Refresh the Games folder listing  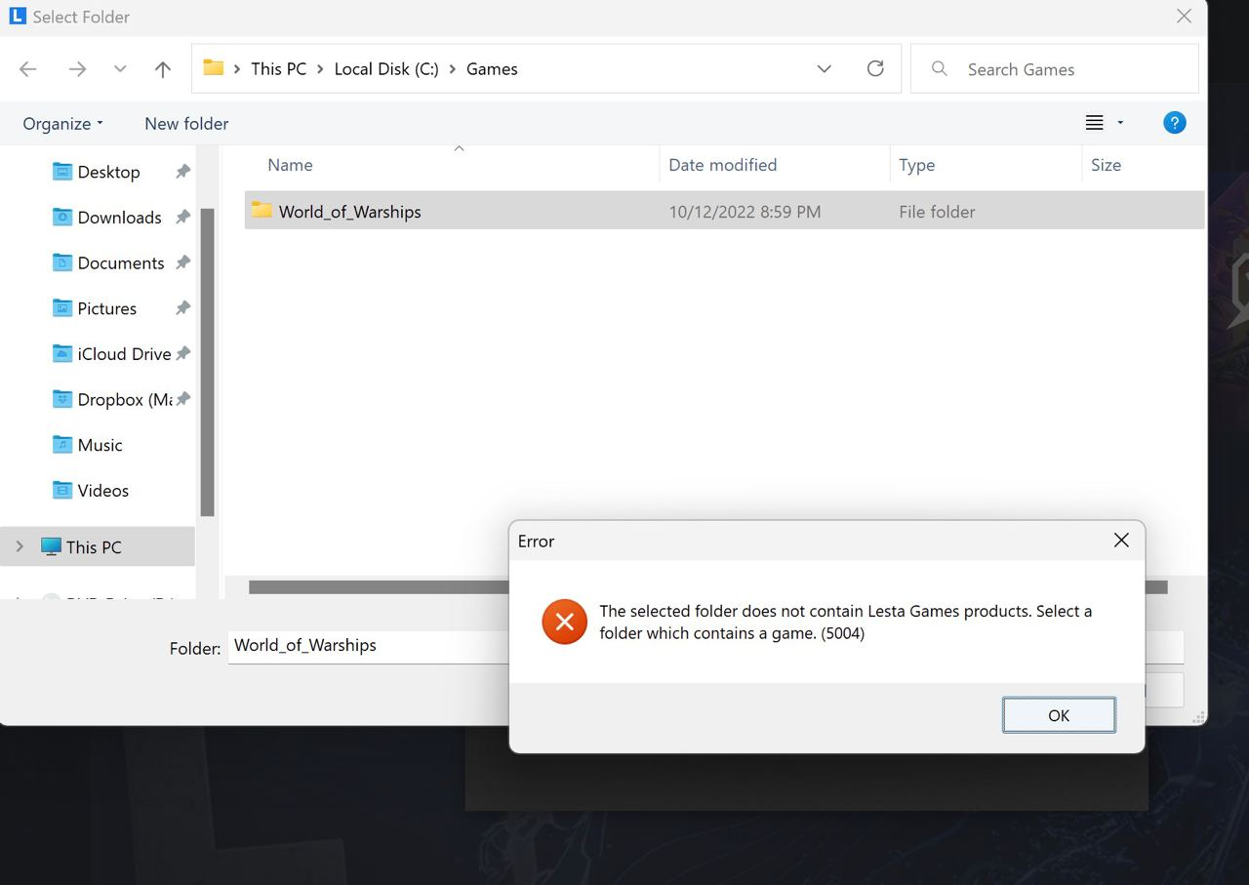875,68
